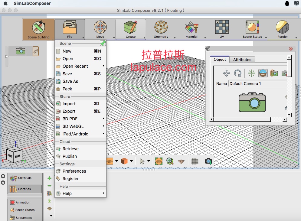Click the Scene States toolbar icon

point(252,27)
